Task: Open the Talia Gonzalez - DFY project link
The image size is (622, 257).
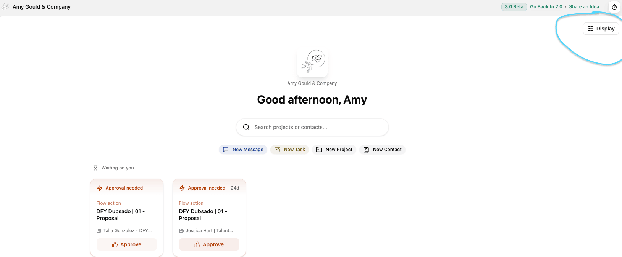Action: pos(127,231)
